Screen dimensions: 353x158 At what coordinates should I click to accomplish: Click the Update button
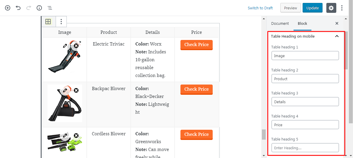[312, 8]
